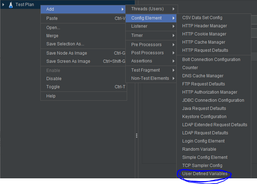The height and width of the screenshot is (184, 257).
Task: Expand the Assertions submenu
Action: click(x=151, y=61)
